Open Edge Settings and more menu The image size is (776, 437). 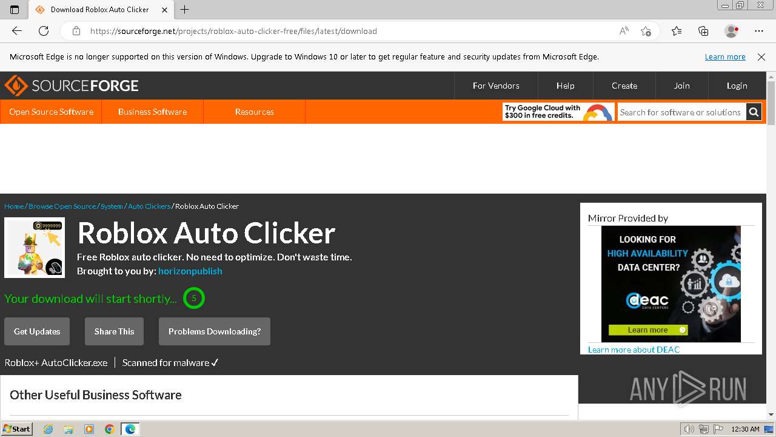(759, 31)
